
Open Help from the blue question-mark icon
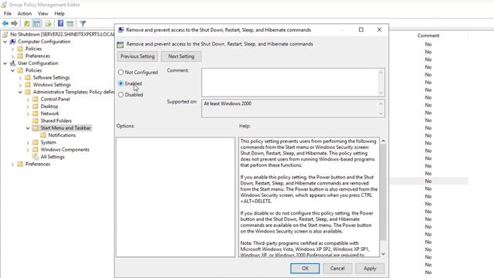tap(60, 24)
